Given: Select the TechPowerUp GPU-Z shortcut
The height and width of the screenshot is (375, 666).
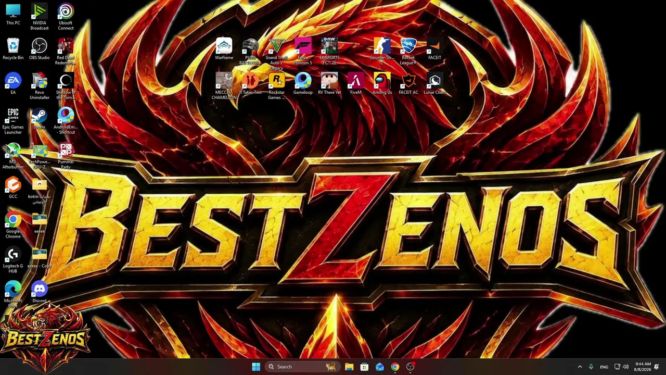Looking at the screenshot, I should pyautogui.click(x=40, y=156).
